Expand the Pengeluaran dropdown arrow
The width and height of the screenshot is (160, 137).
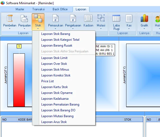coord(73,29)
